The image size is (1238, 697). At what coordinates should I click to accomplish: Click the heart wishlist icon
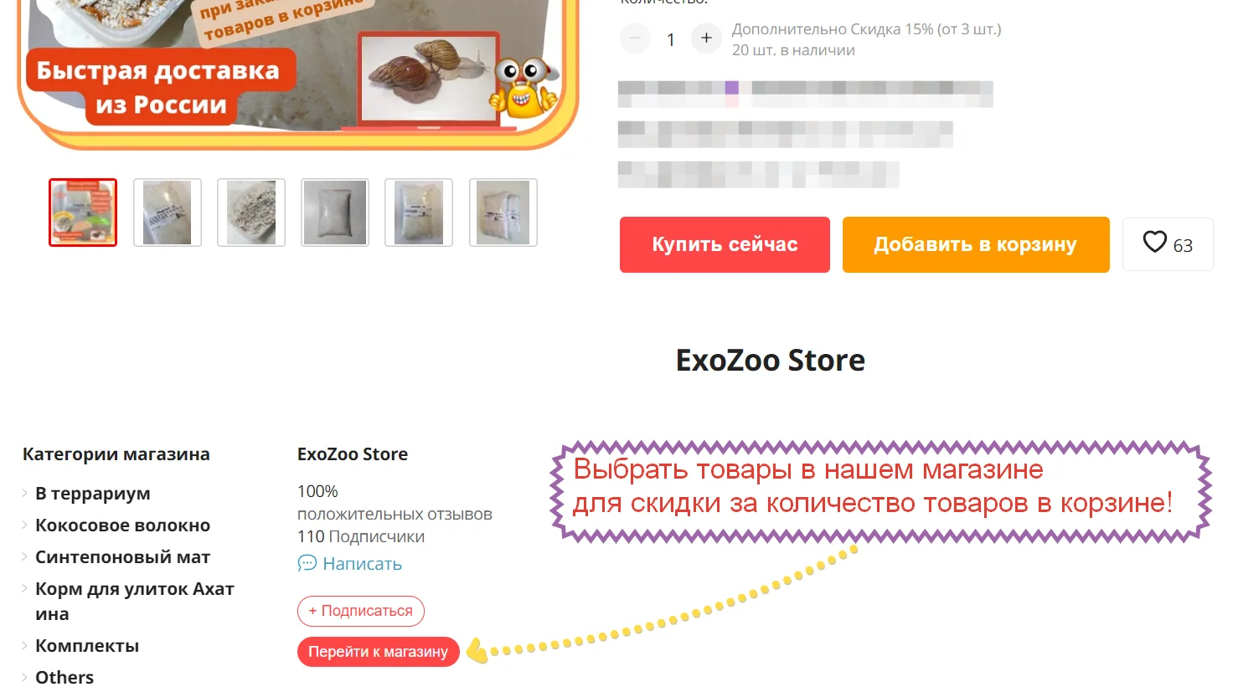1154,242
